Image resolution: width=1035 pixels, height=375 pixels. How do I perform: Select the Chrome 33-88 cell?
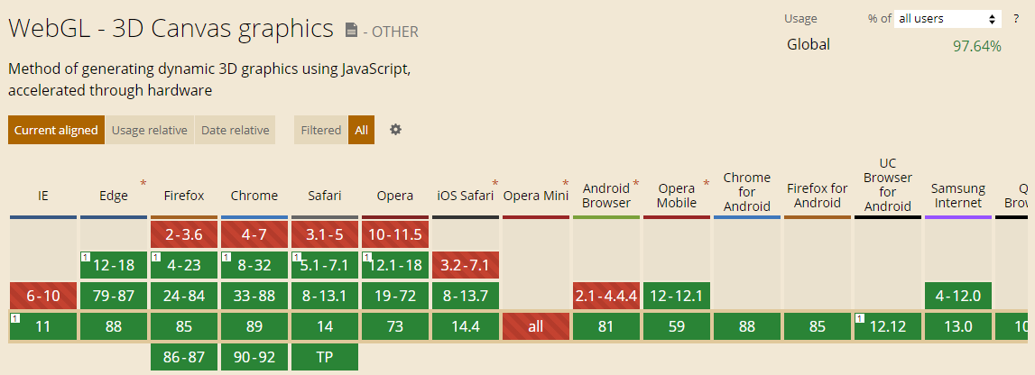click(x=254, y=296)
